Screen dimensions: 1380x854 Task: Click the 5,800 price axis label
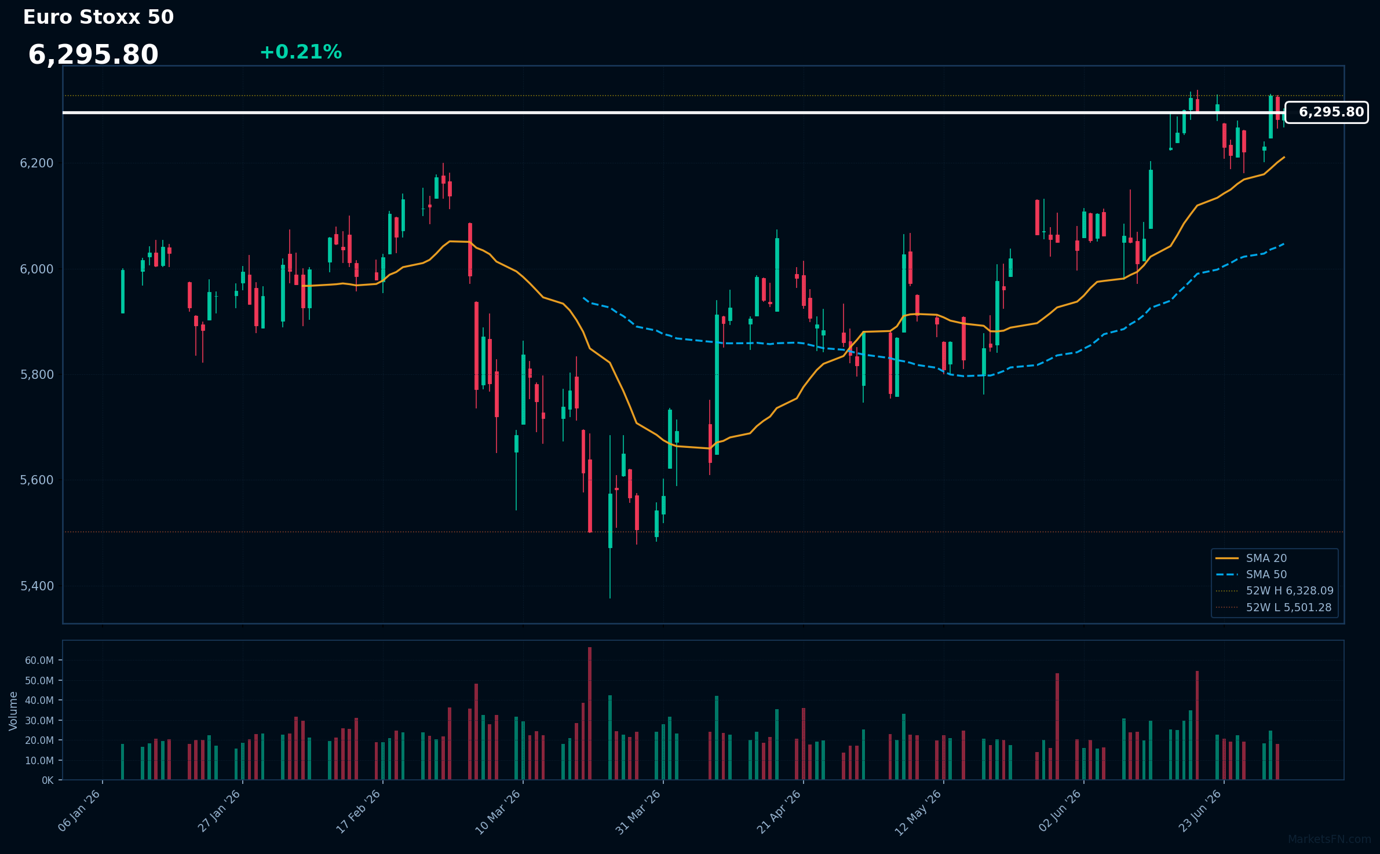point(36,375)
